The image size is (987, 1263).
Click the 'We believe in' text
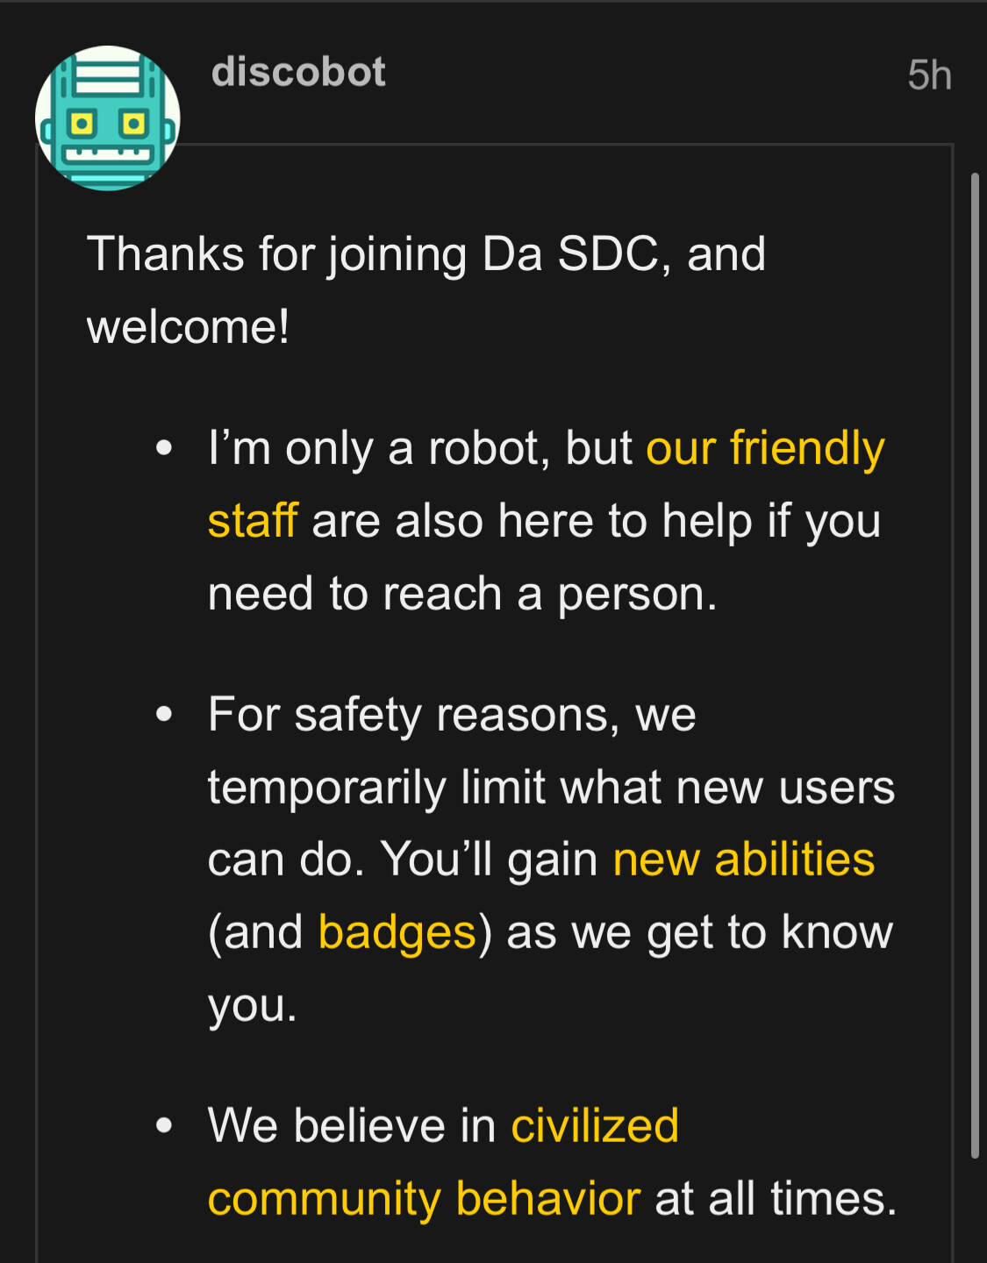click(x=352, y=1125)
